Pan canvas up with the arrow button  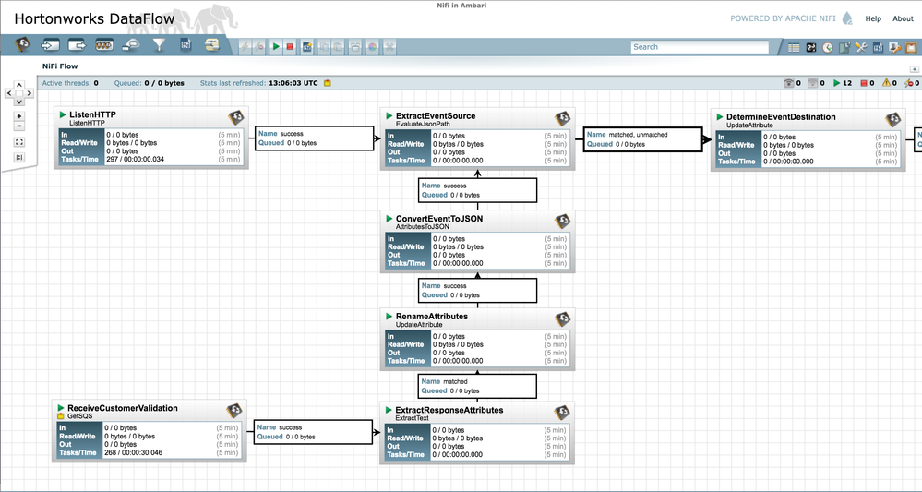[x=19, y=85]
